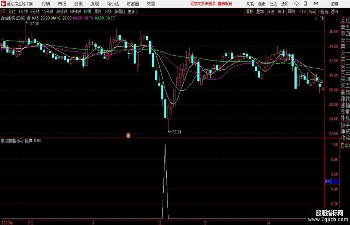Open F10 company info
Screen dimensions: 350x225
point(303,11)
